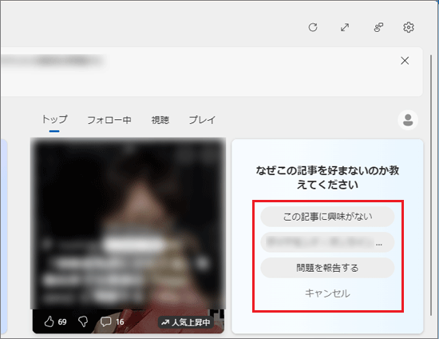The width and height of the screenshot is (439, 339).
Task: Open widgets settings gear
Action: pos(409,27)
